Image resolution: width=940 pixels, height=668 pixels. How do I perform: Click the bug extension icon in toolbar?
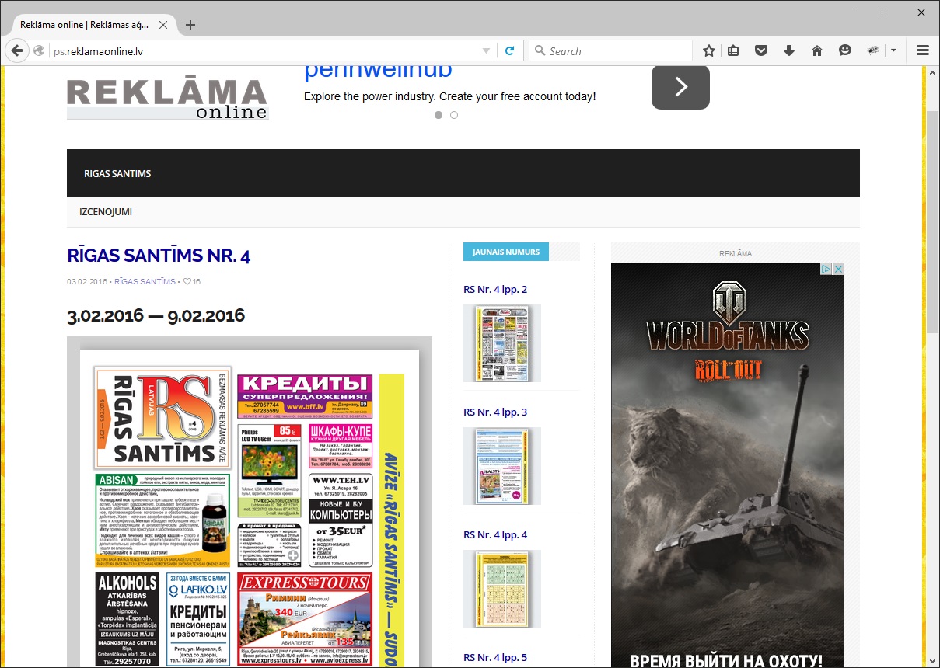[874, 50]
